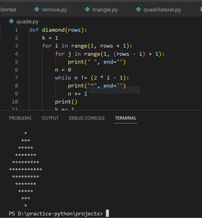This screenshot has width=202, height=218.
Task: Click the print("*", end="") line
Action: tap(97, 86)
